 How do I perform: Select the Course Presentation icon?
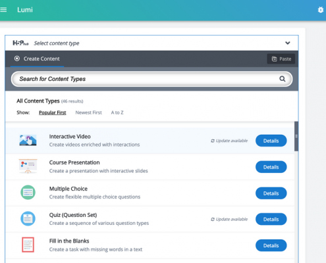click(28, 166)
